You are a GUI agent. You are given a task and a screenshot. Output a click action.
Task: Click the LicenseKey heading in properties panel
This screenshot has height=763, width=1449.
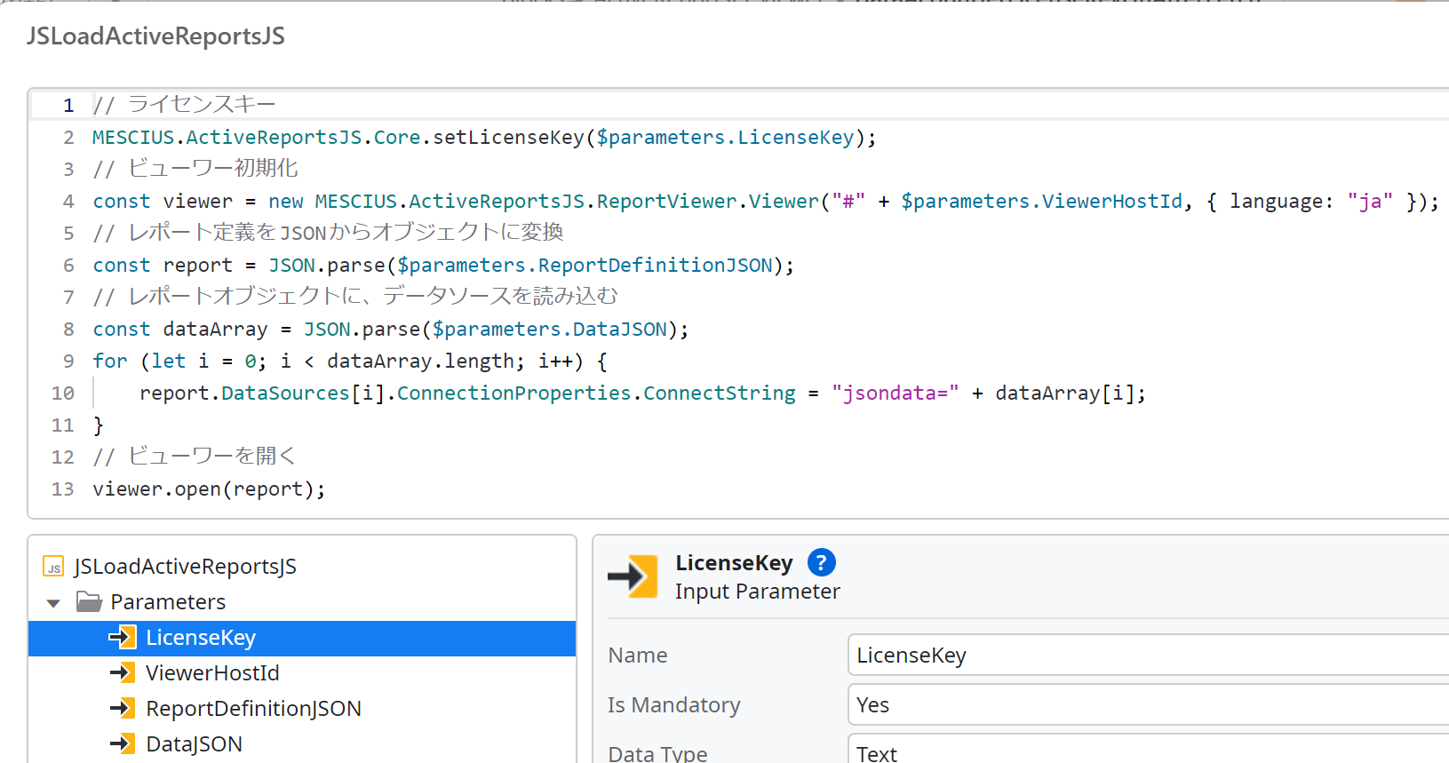[734, 563]
